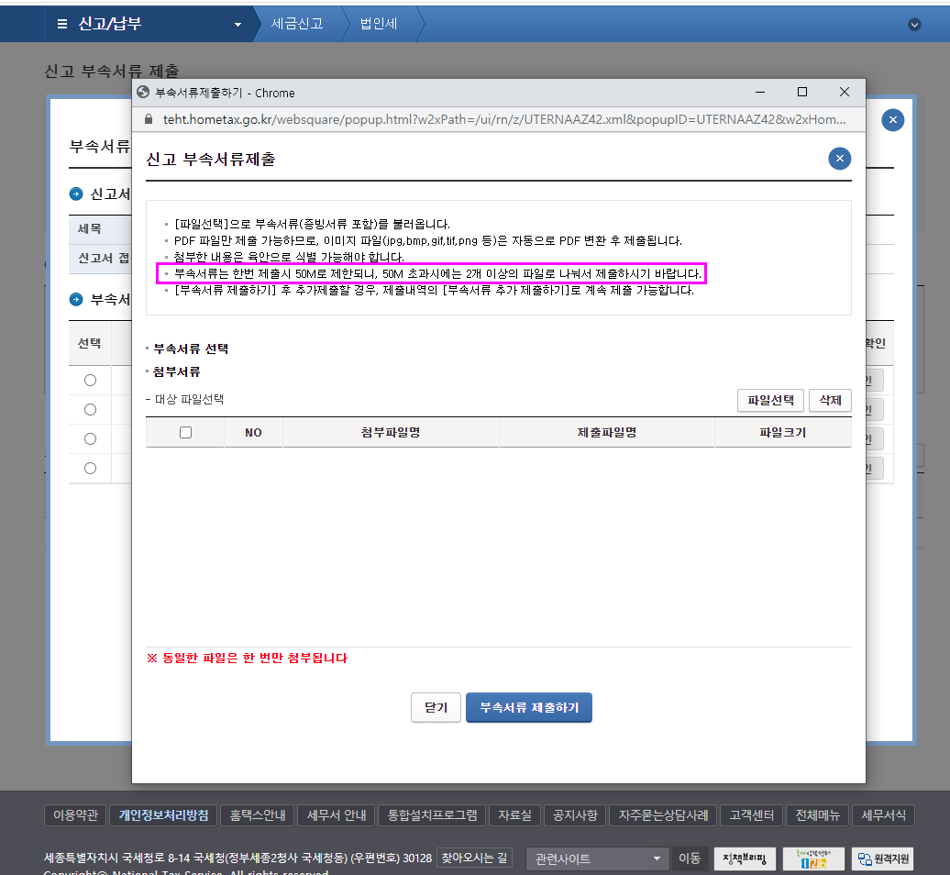Close the background dialog with its blue X icon
Viewport: 950px width, 875px height.
[893, 120]
